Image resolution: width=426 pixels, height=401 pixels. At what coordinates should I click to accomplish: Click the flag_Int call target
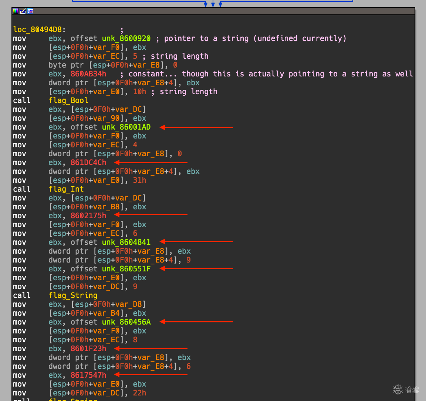(x=66, y=189)
